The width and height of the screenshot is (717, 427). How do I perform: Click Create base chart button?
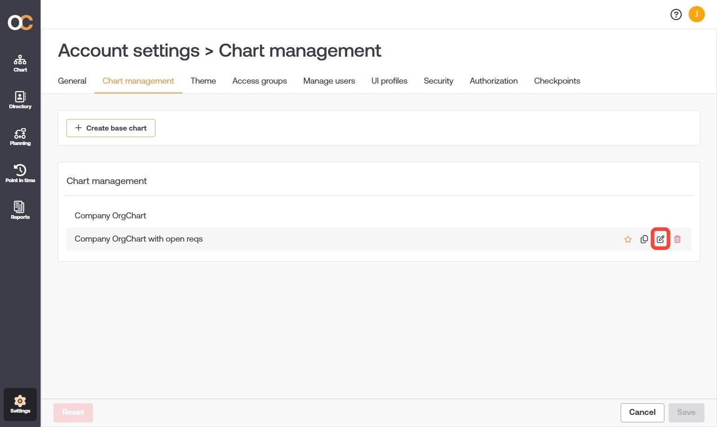[111, 128]
